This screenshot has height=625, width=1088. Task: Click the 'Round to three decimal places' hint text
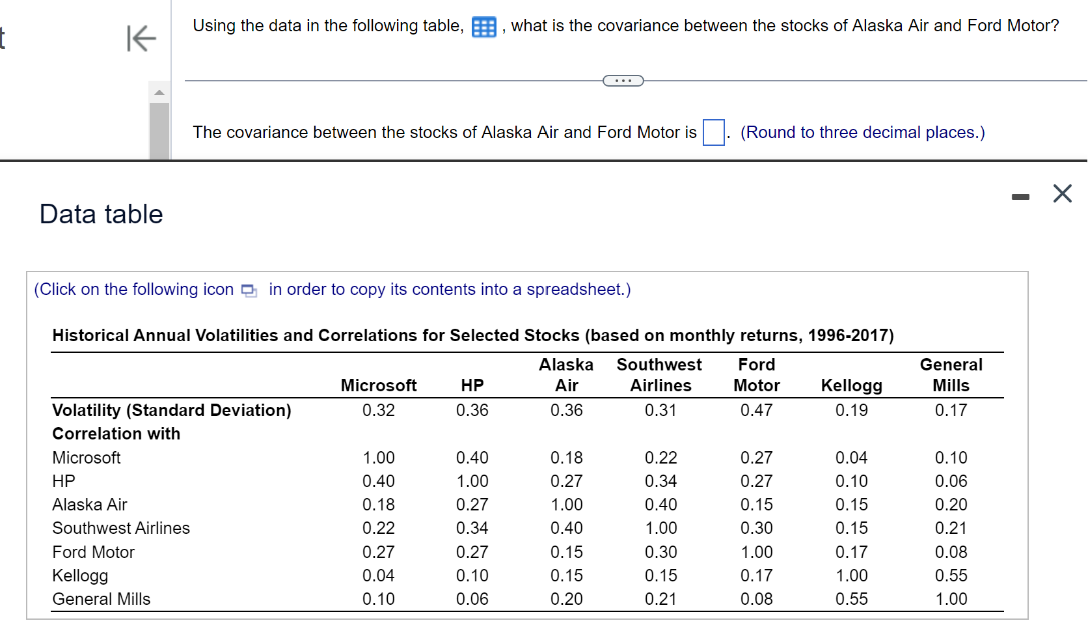coord(862,132)
